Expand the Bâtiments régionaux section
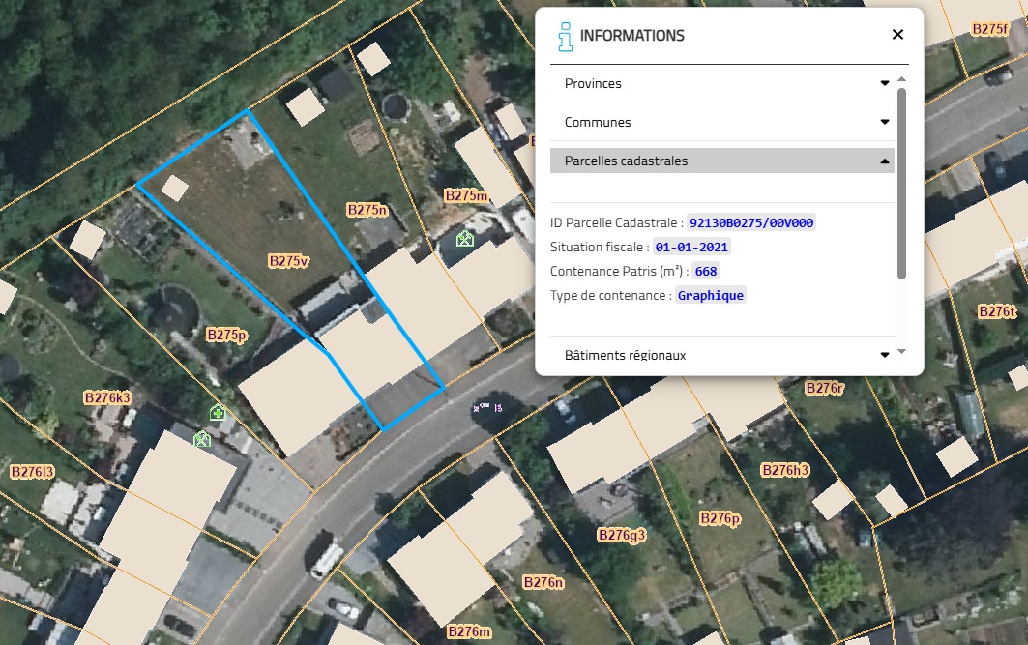1028x645 pixels. pyautogui.click(x=721, y=355)
